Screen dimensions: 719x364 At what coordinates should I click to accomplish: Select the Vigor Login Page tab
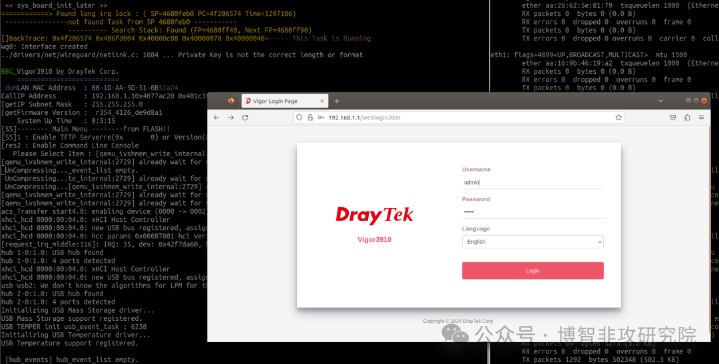[285, 101]
